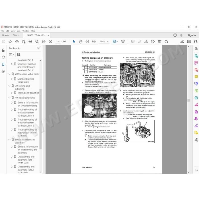Click the Delete trash icon
The height and width of the screenshot is (199, 199).
tap(160, 42)
